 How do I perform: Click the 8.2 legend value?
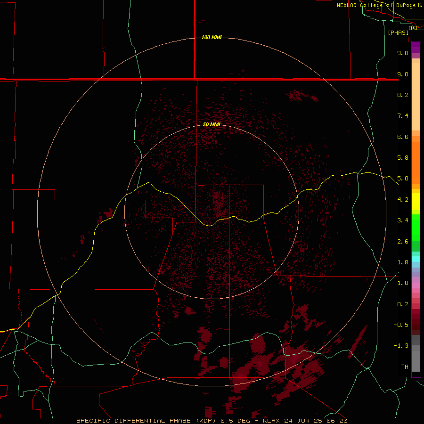click(403, 95)
